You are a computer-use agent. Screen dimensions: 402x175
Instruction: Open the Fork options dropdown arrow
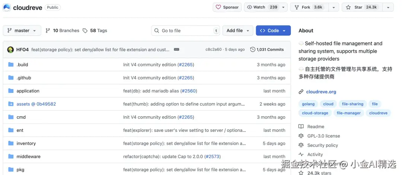[x=334, y=7]
